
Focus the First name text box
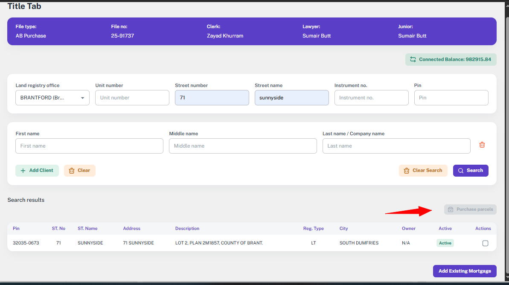tap(89, 146)
